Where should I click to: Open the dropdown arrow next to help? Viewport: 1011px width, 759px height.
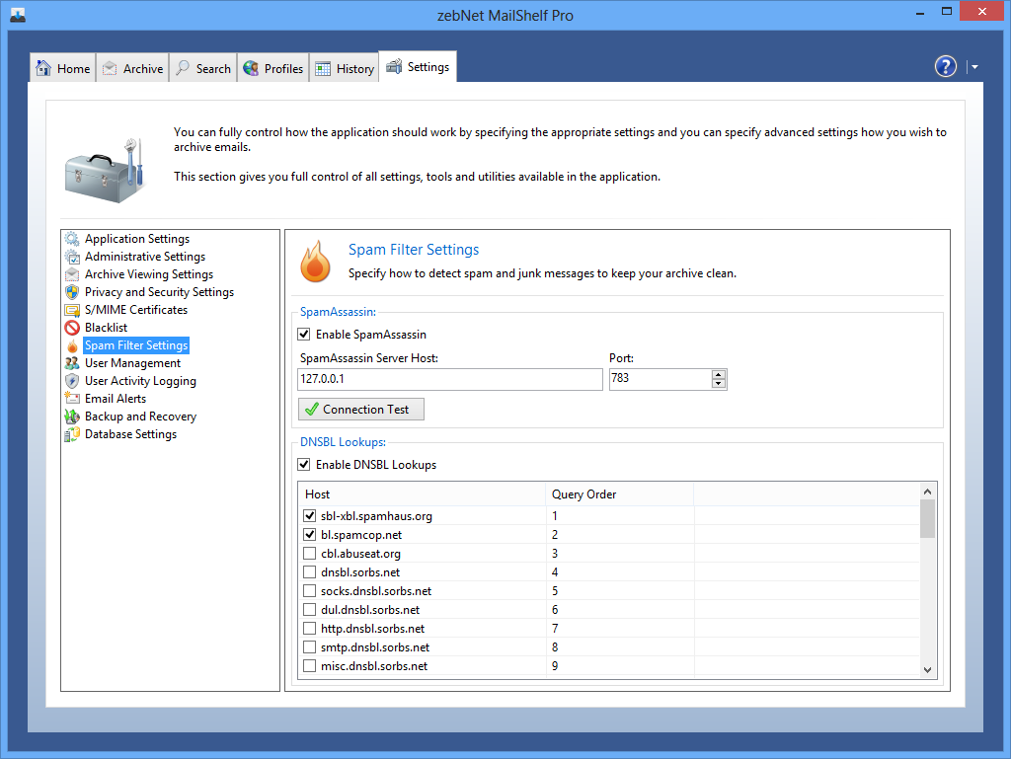pyautogui.click(x=974, y=67)
